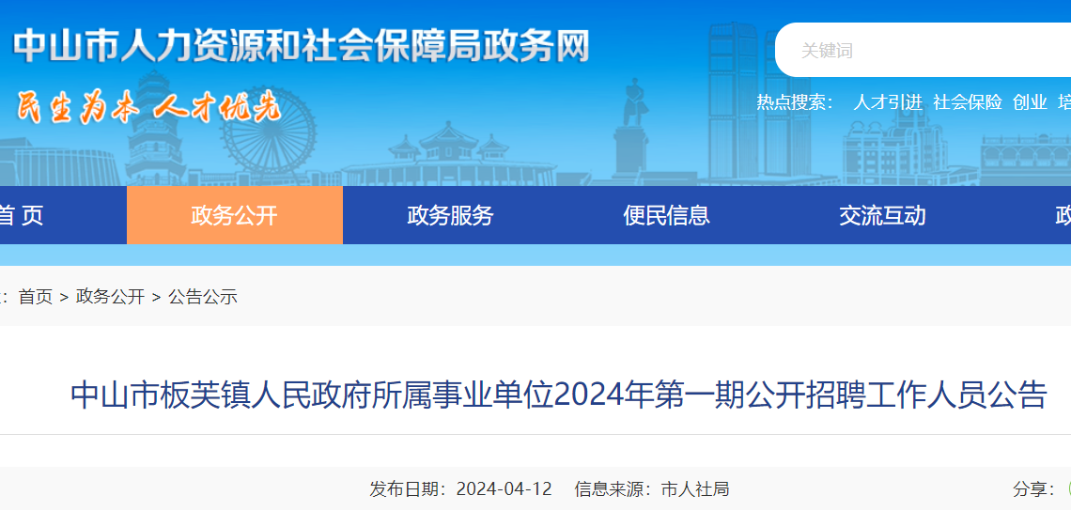This screenshot has height=511, width=1071.
Task: Click the publish date 2024-04-12
Action: point(504,489)
